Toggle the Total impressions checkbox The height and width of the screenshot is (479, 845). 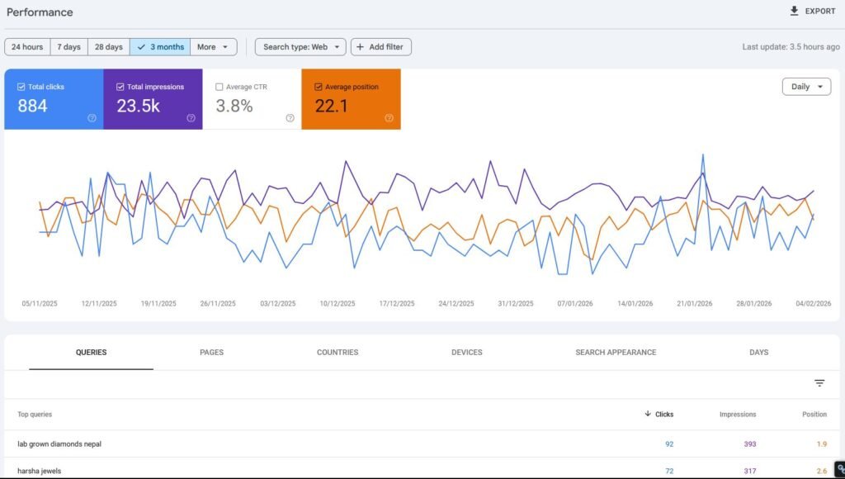(120, 87)
